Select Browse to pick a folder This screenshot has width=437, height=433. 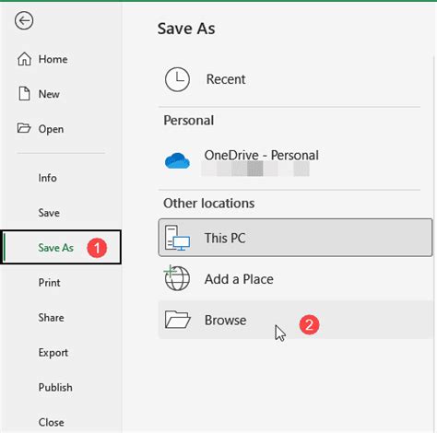click(295, 320)
